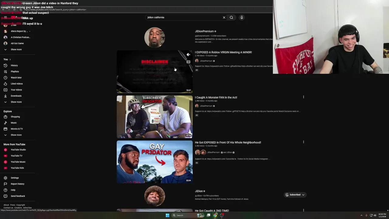Click the browser address bar URL
Viewport: 389px width, 219px height.
pyautogui.click(x=55, y=9)
